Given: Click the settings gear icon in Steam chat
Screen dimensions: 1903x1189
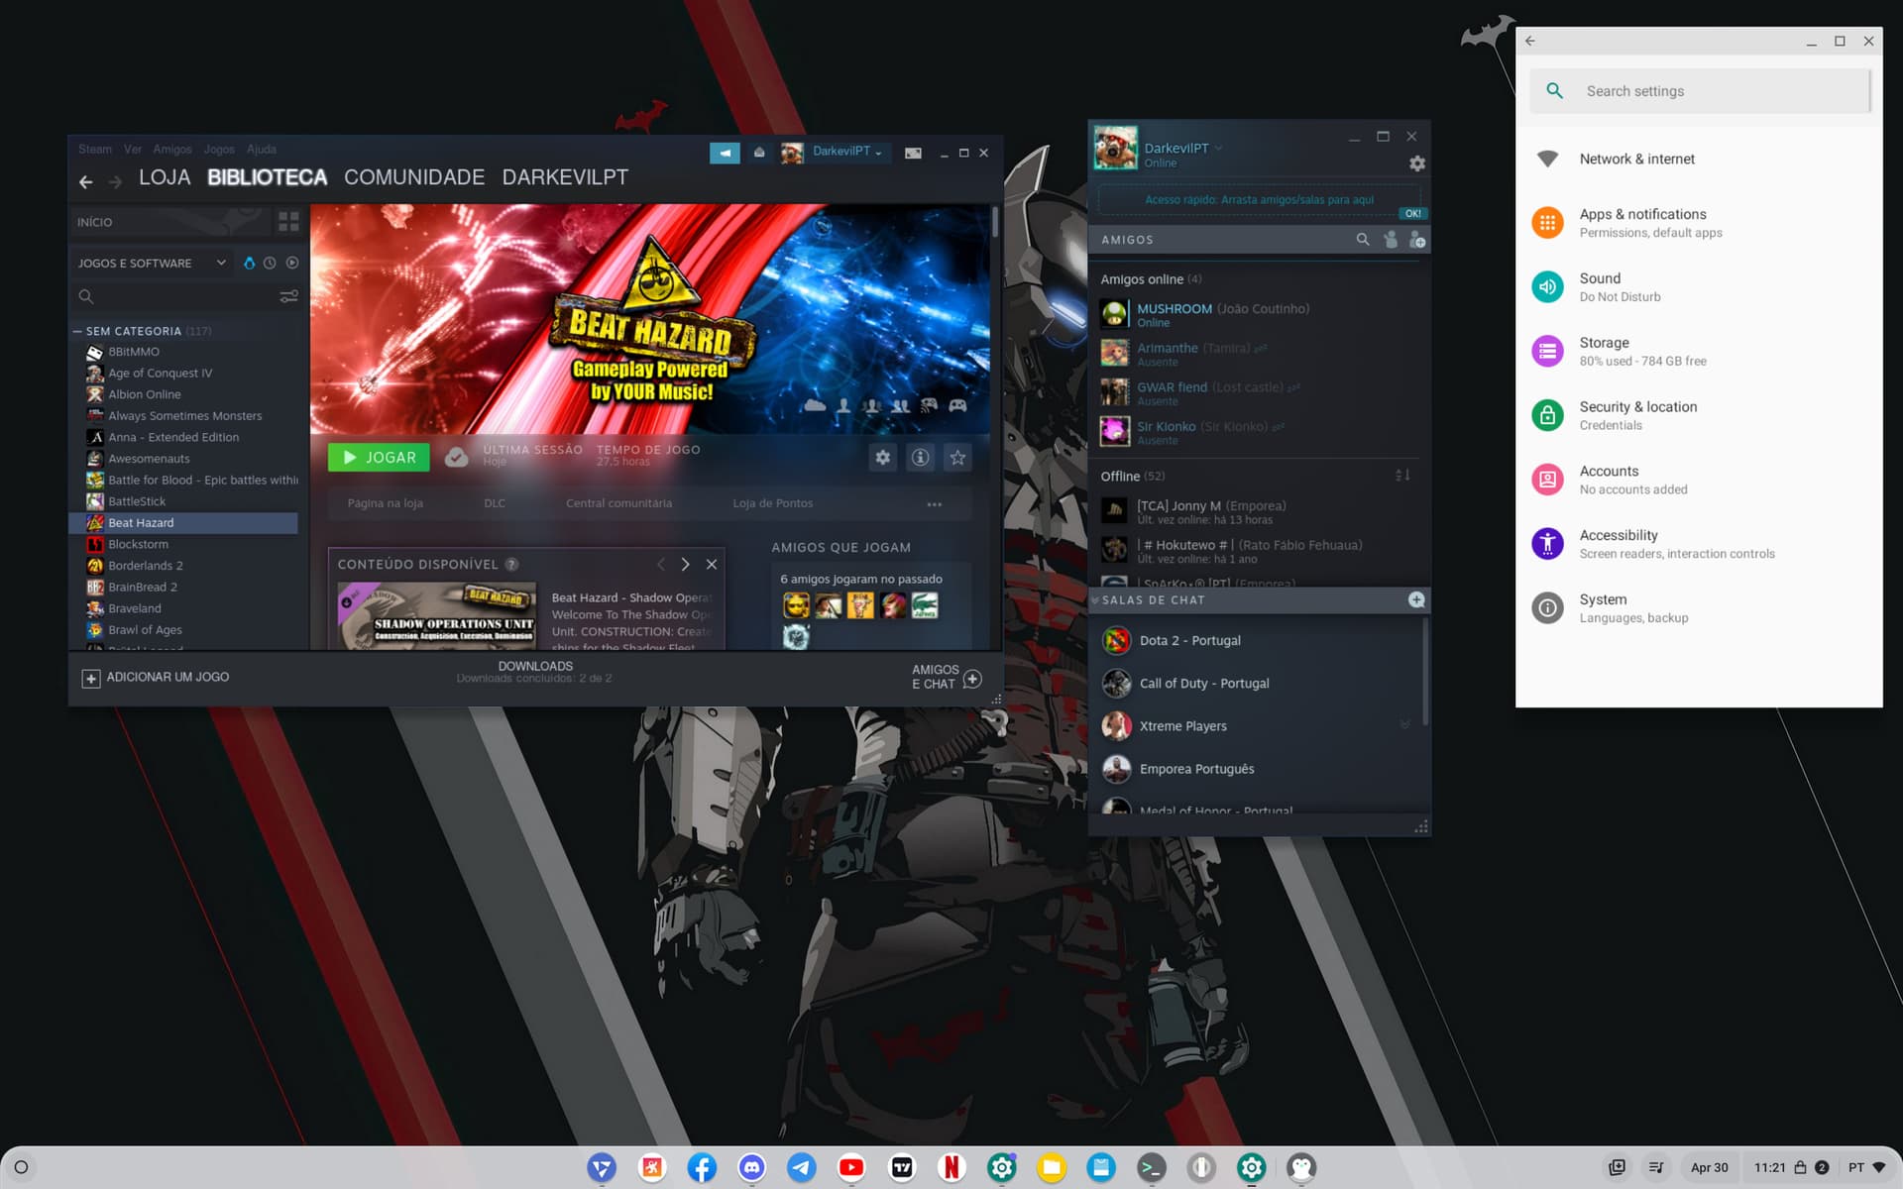Looking at the screenshot, I should (1416, 163).
